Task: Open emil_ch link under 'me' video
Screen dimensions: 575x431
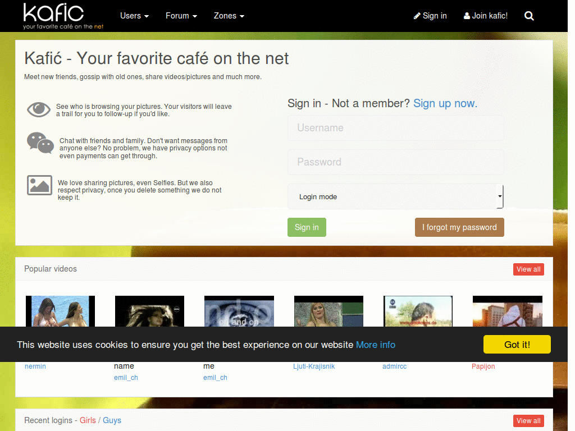Action: 215,378
